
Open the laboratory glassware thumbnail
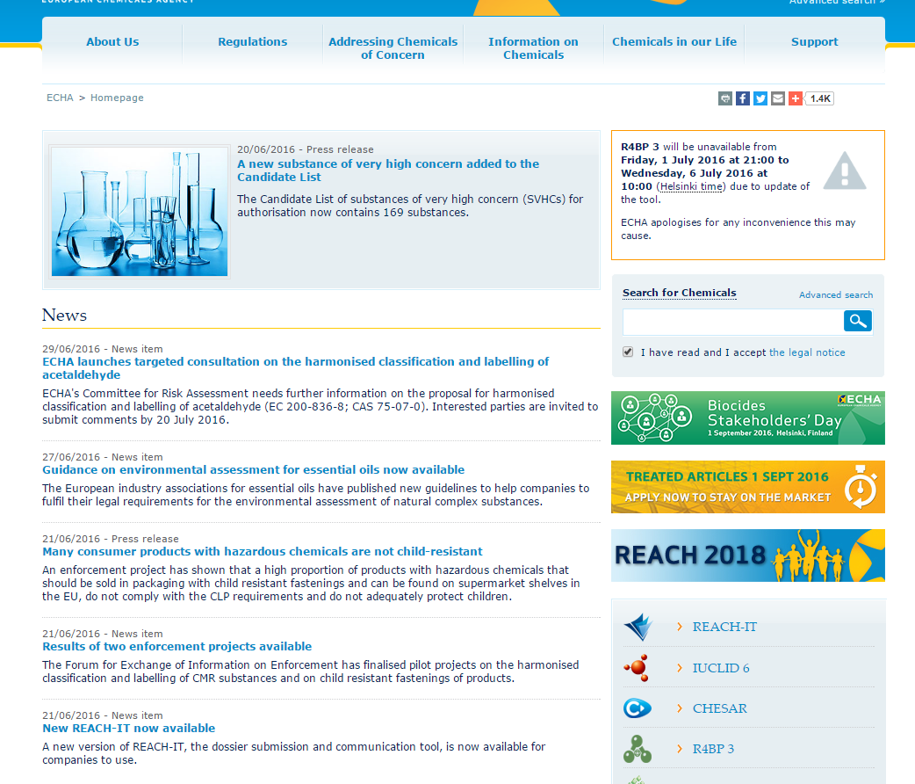[140, 212]
